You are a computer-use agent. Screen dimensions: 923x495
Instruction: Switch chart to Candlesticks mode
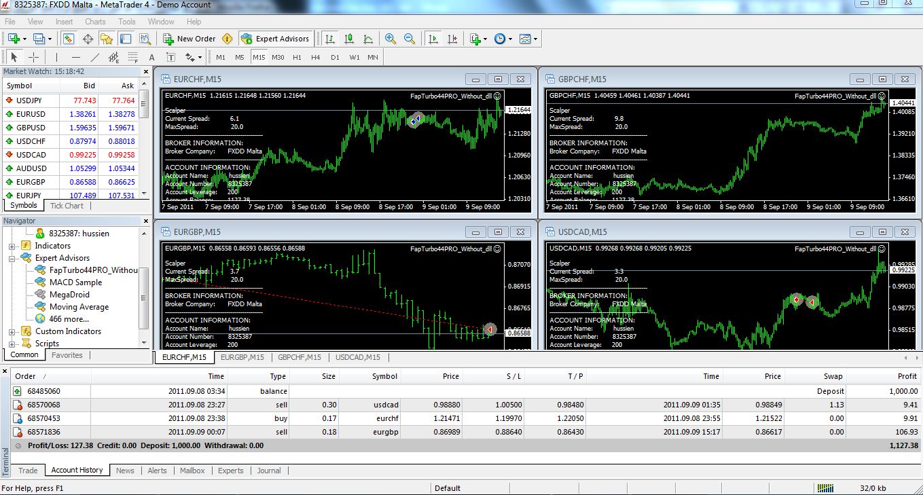click(349, 39)
